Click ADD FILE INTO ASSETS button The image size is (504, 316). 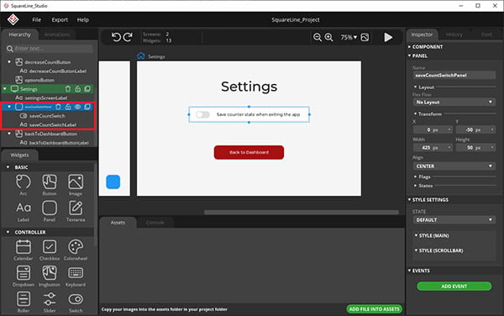click(x=374, y=309)
